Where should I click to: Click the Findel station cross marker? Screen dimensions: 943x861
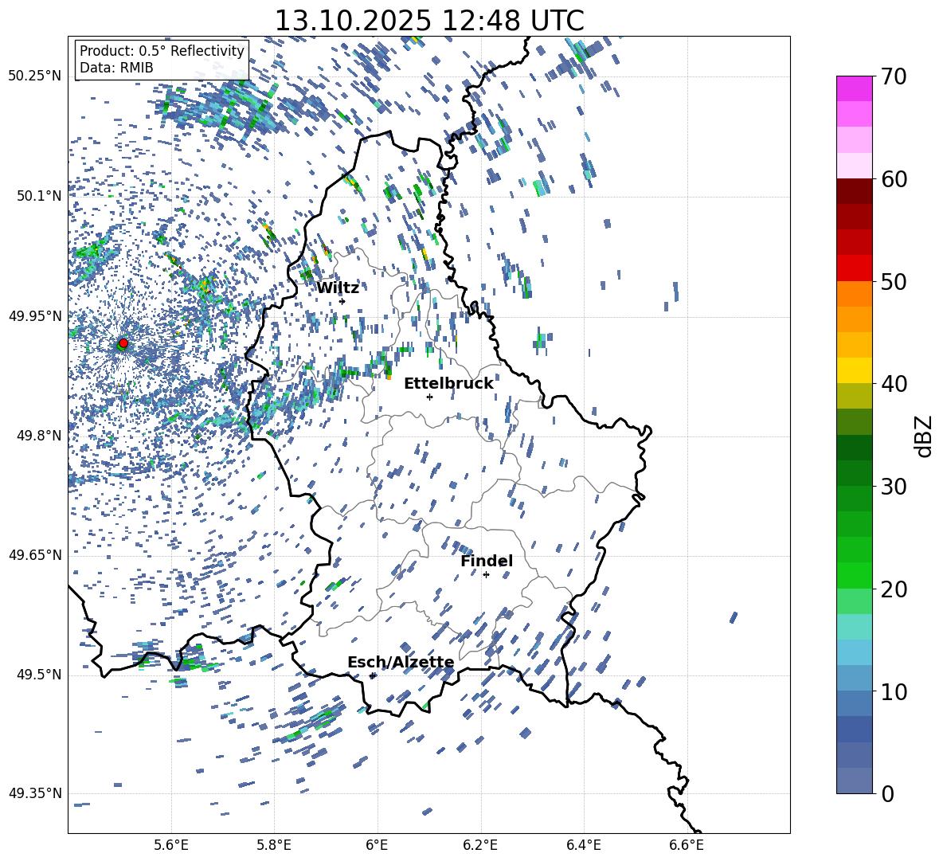pos(486,574)
